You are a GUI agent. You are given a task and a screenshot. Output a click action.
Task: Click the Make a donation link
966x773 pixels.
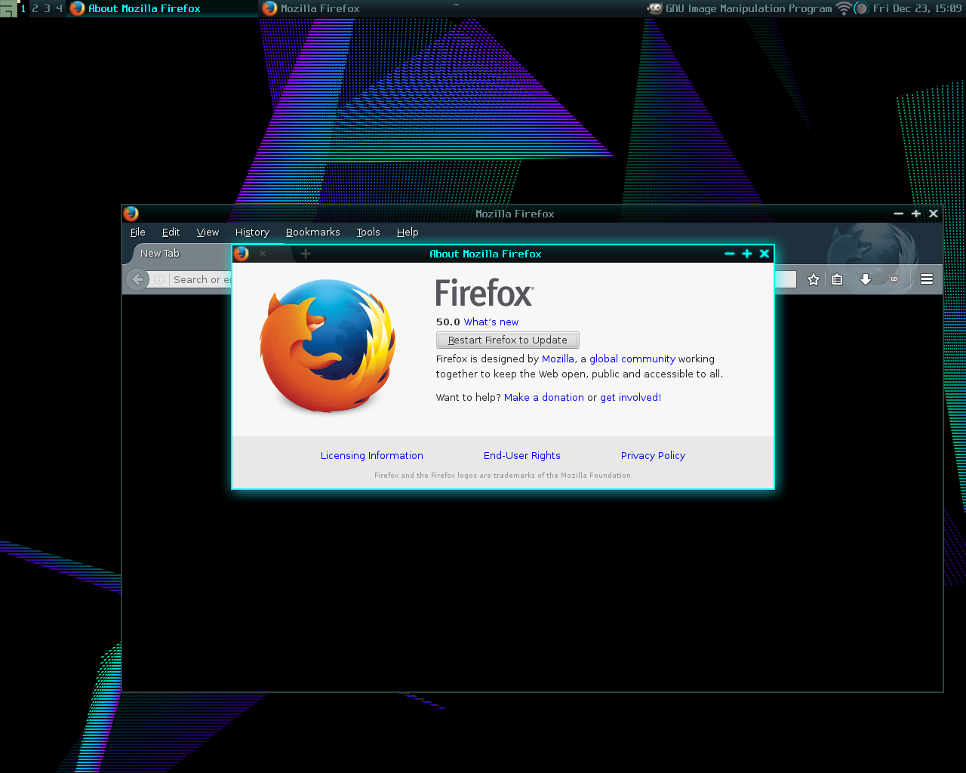[544, 398]
